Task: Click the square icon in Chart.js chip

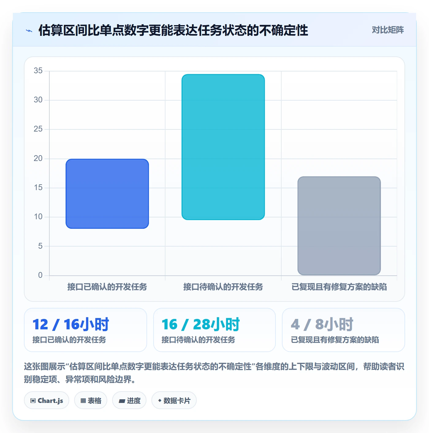Action: click(x=33, y=401)
